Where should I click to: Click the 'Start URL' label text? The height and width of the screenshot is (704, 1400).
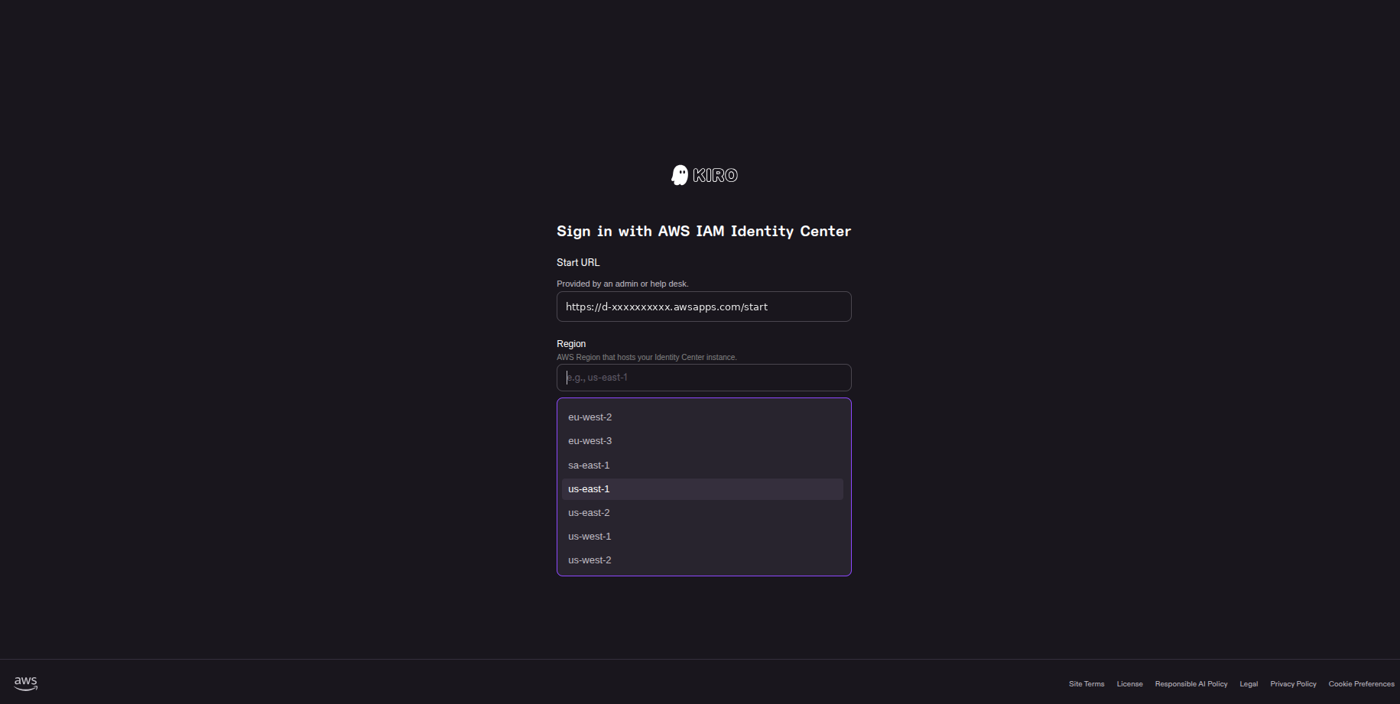[x=578, y=263]
